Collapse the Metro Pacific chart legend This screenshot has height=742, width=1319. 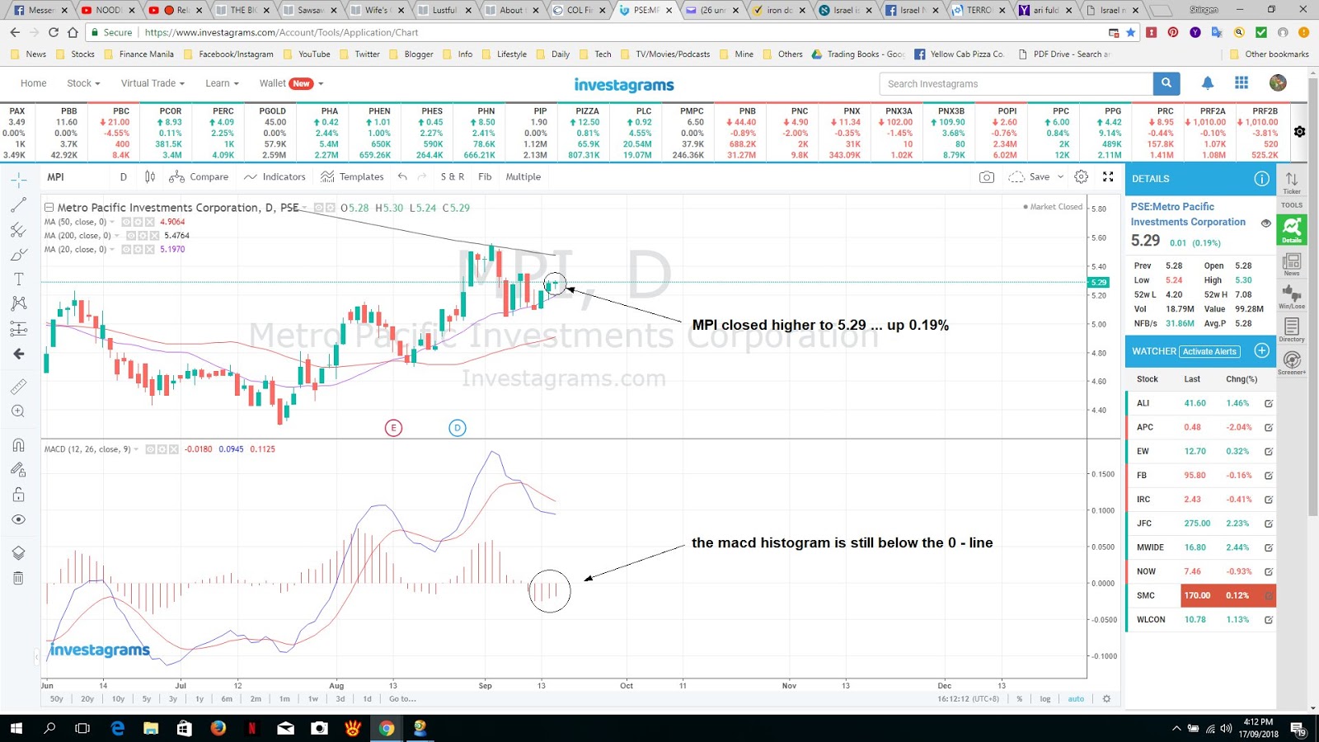pos(49,208)
